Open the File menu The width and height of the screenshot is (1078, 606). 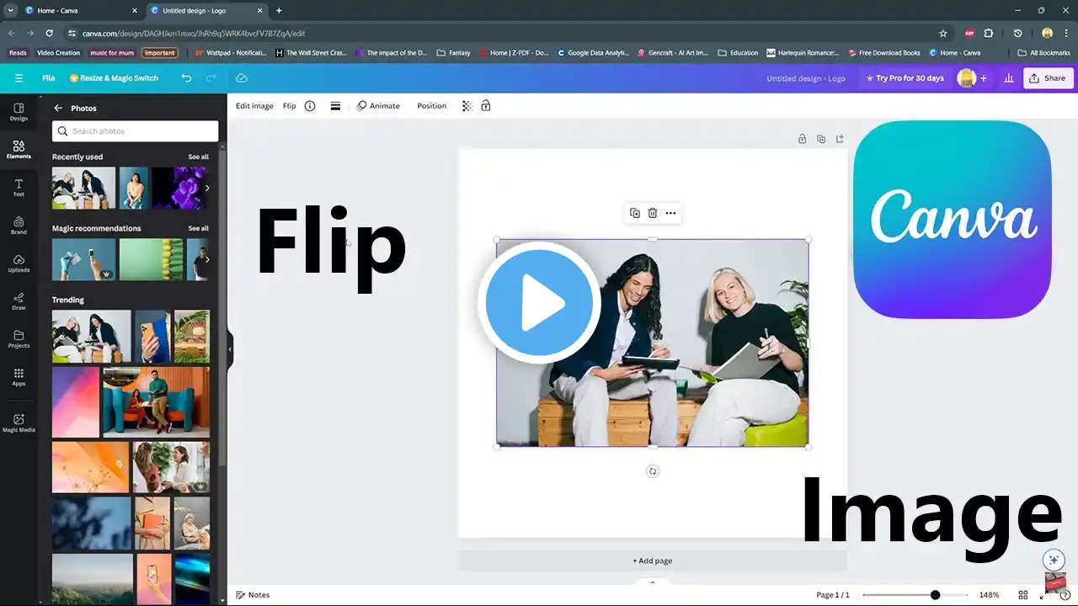(49, 78)
